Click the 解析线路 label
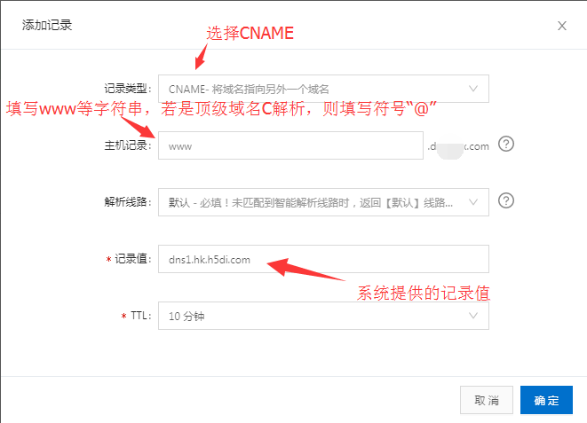 [x=128, y=202]
